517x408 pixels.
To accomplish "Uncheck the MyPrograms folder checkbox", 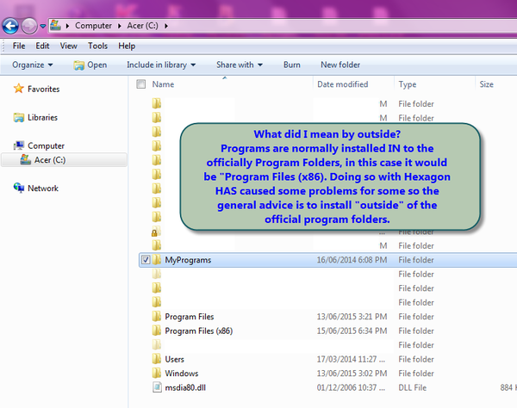I will (x=146, y=260).
